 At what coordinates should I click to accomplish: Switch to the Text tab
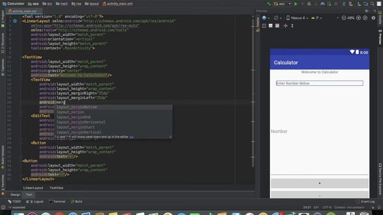[x=29, y=195]
